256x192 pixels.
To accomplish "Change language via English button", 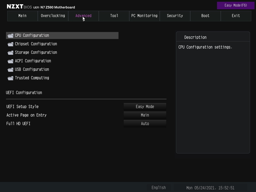I will [159, 187].
